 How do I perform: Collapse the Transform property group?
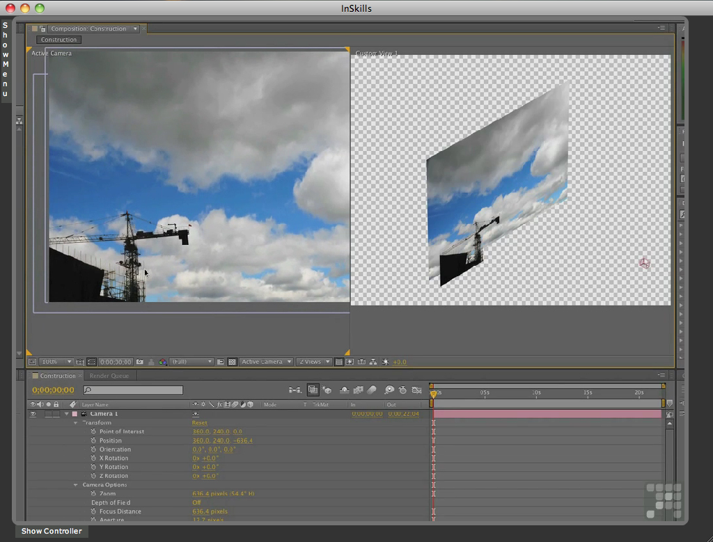tap(76, 422)
